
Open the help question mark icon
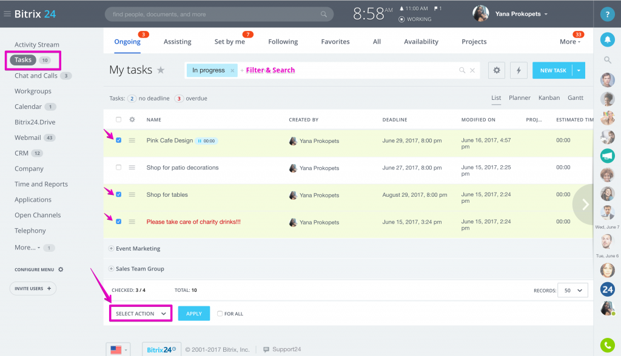(607, 15)
